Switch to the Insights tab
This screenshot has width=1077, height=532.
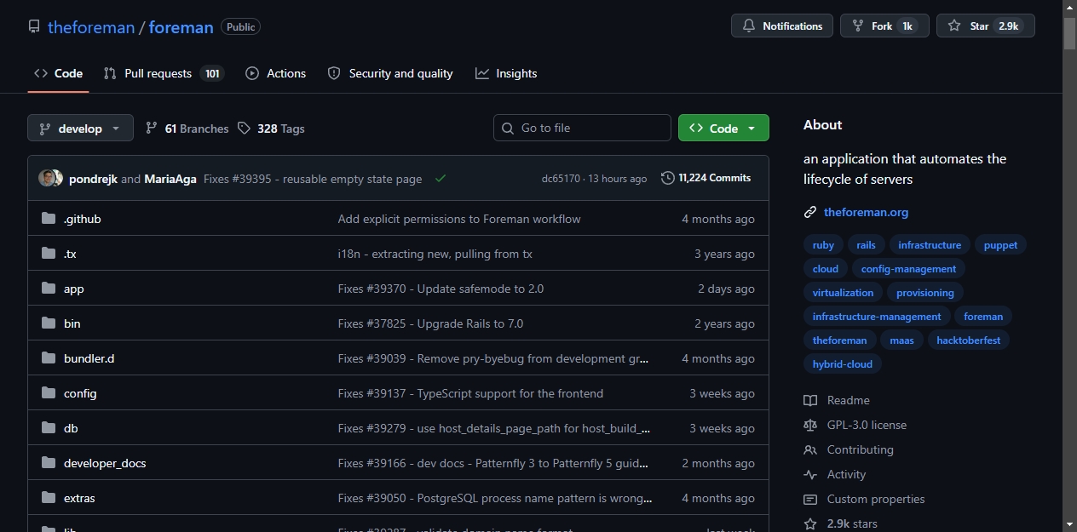click(506, 73)
